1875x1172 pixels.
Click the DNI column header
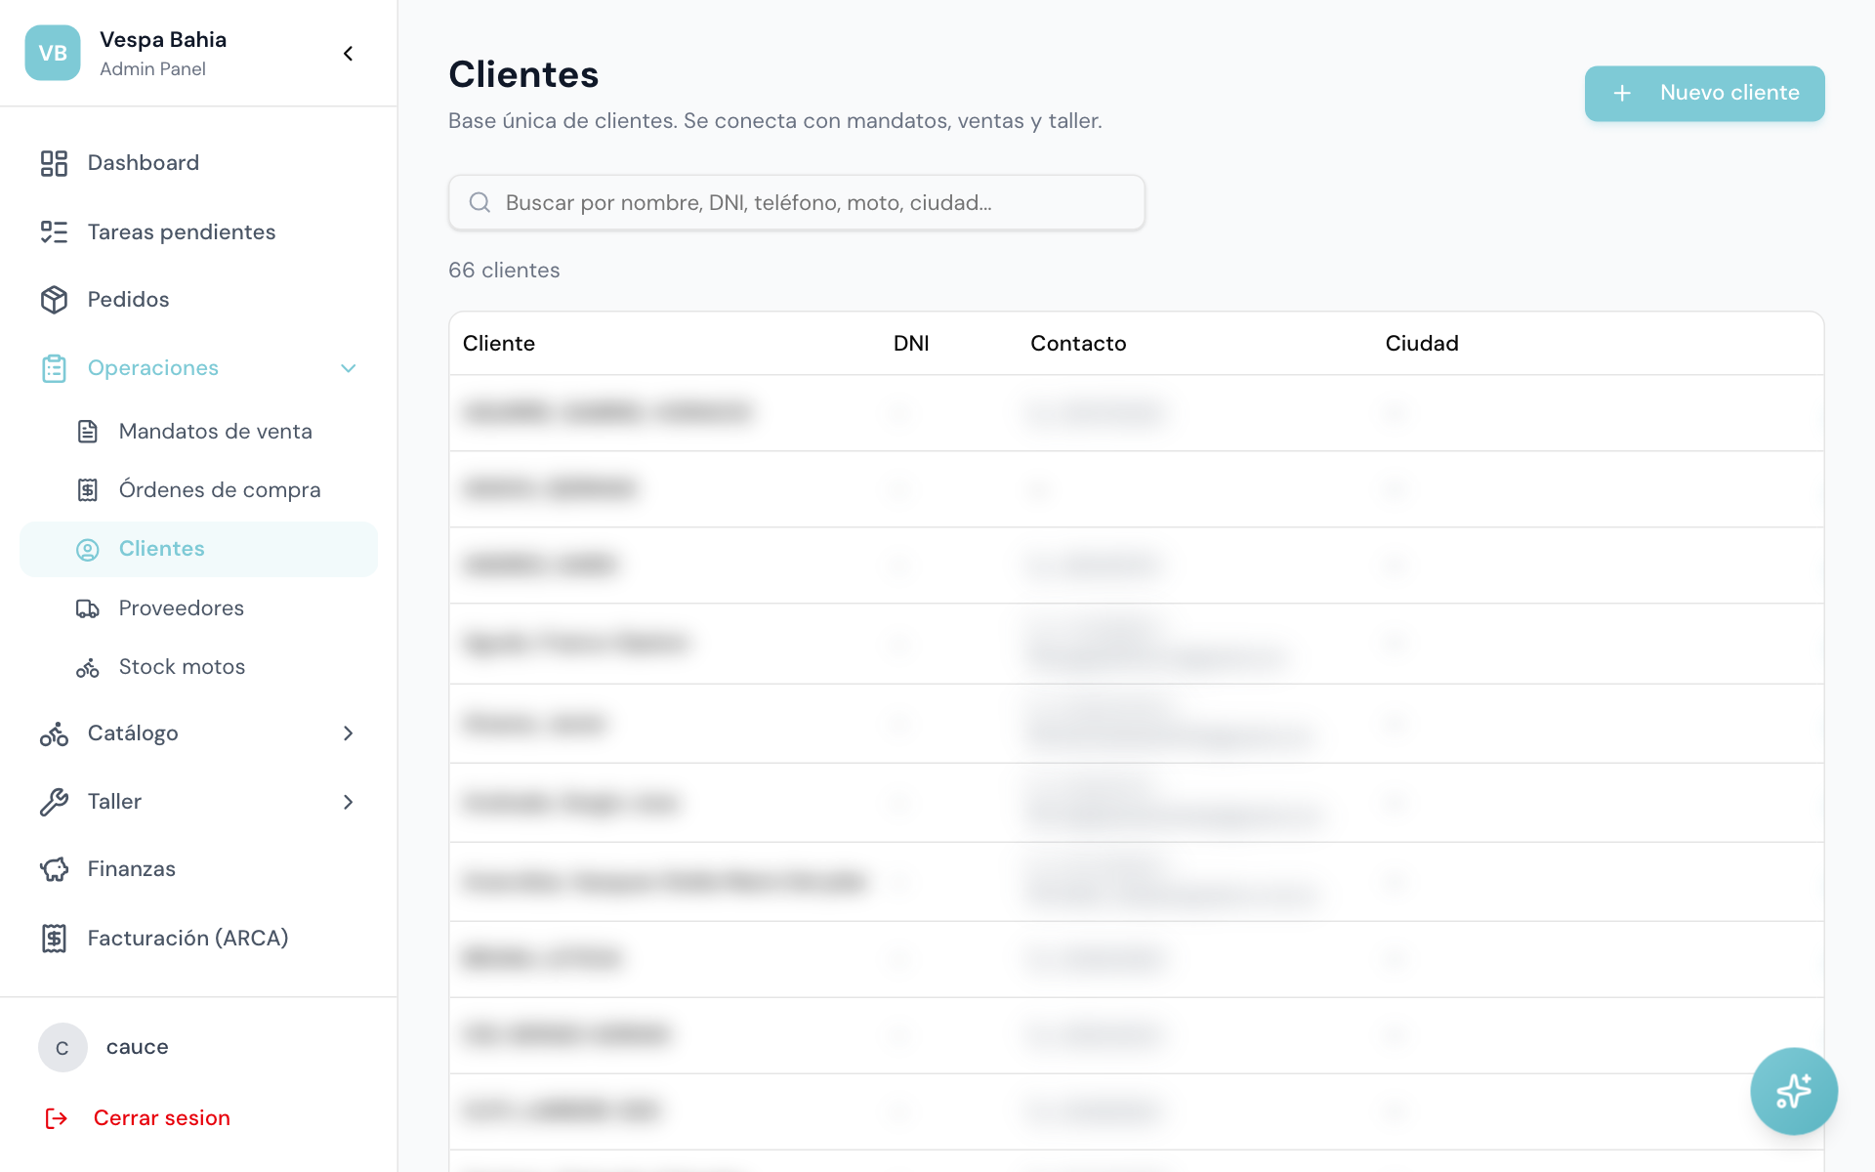(911, 344)
